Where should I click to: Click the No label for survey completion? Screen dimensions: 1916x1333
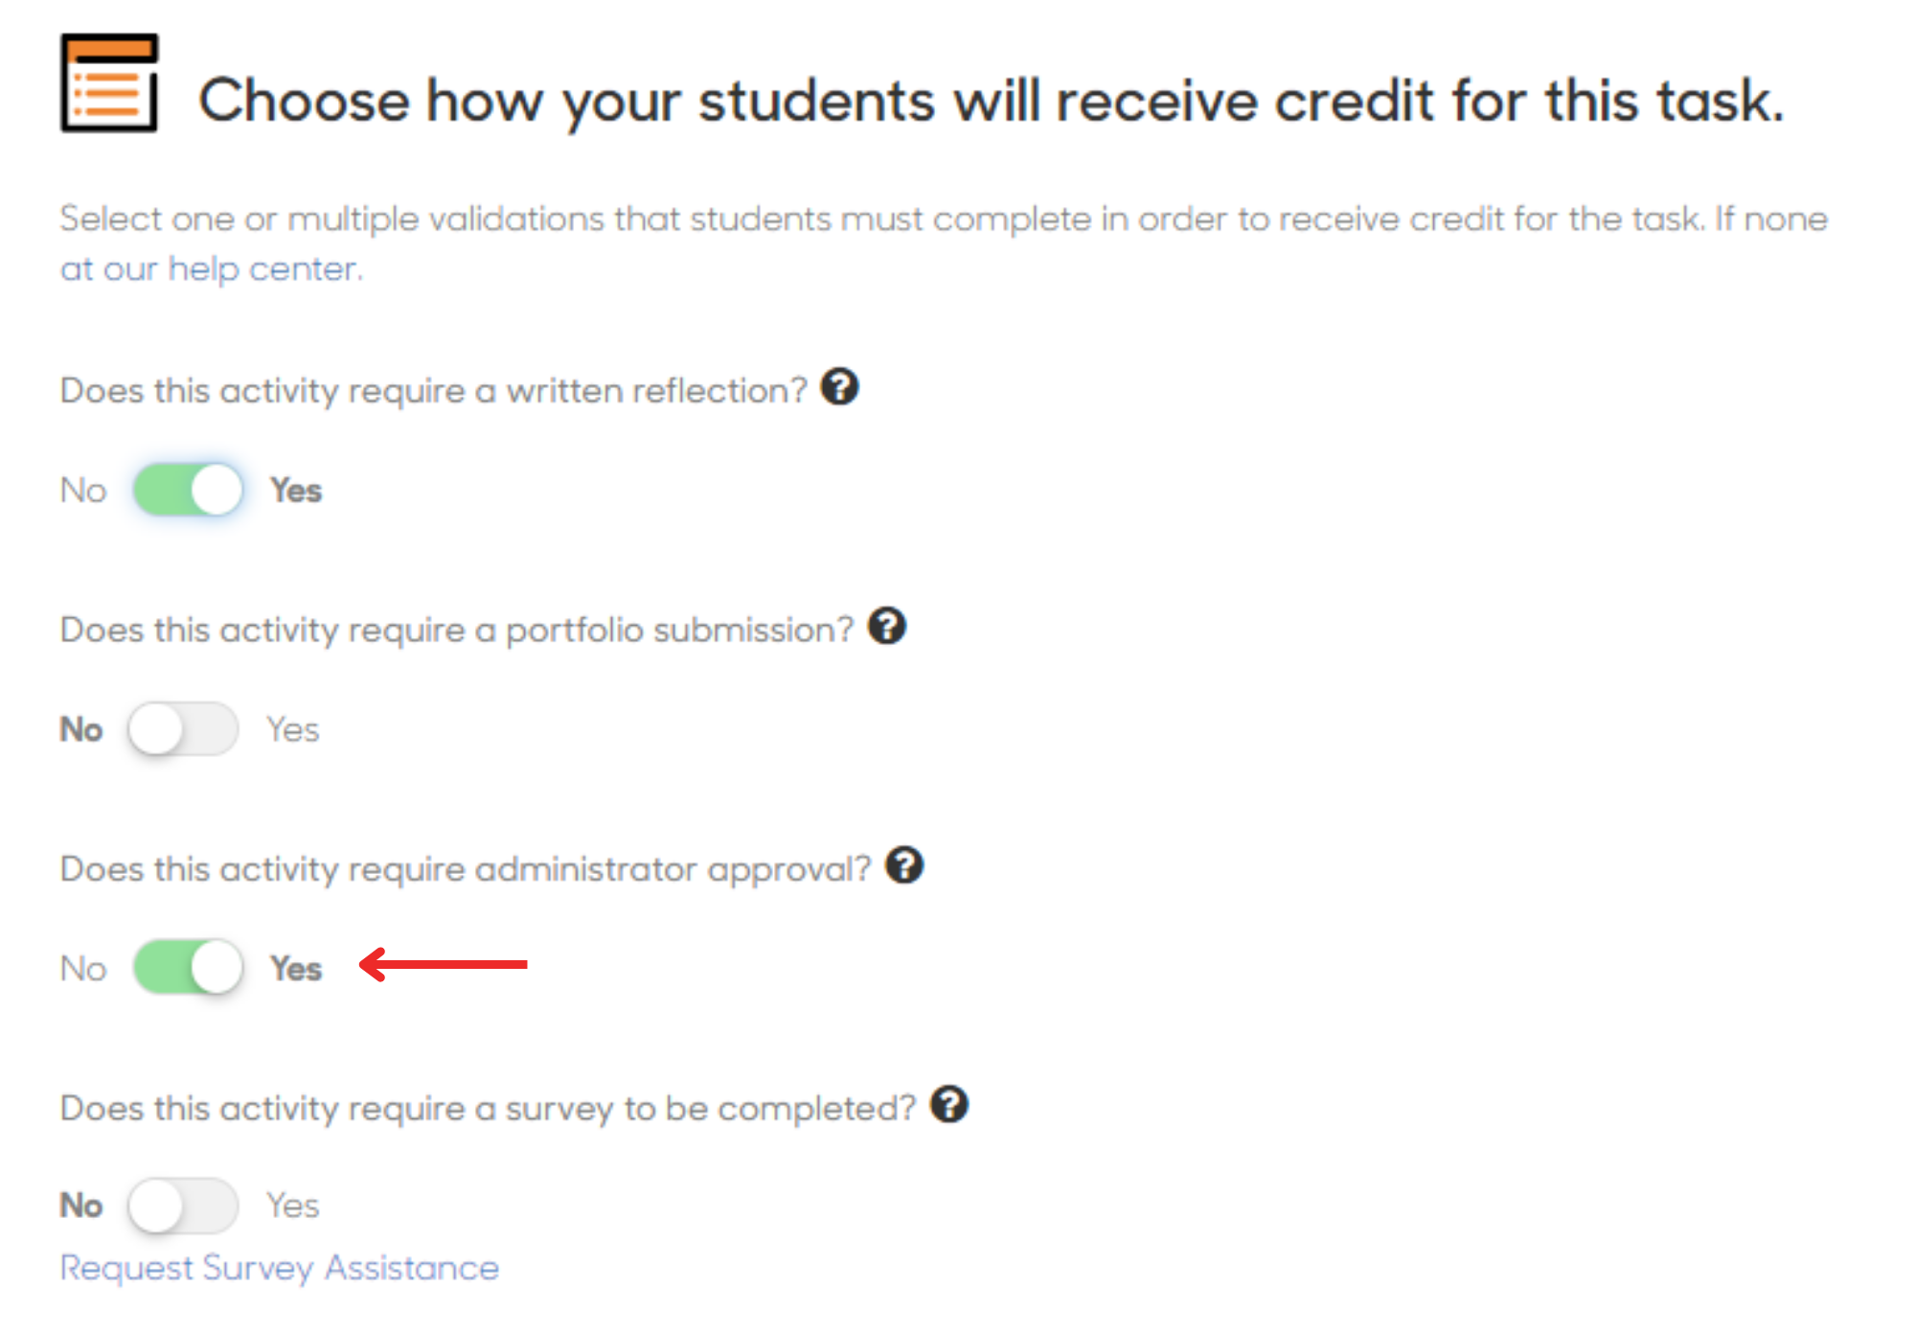pyautogui.click(x=81, y=1206)
